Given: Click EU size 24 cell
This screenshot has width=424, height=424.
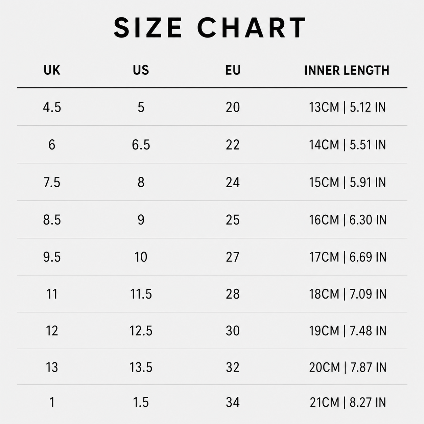Looking at the screenshot, I should point(233,182).
